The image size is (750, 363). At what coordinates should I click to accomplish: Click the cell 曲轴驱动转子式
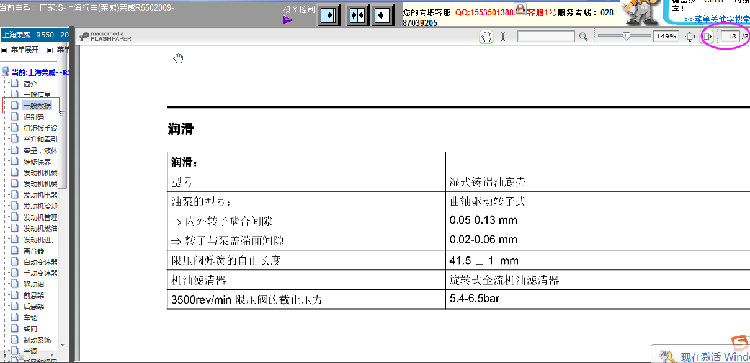(488, 202)
